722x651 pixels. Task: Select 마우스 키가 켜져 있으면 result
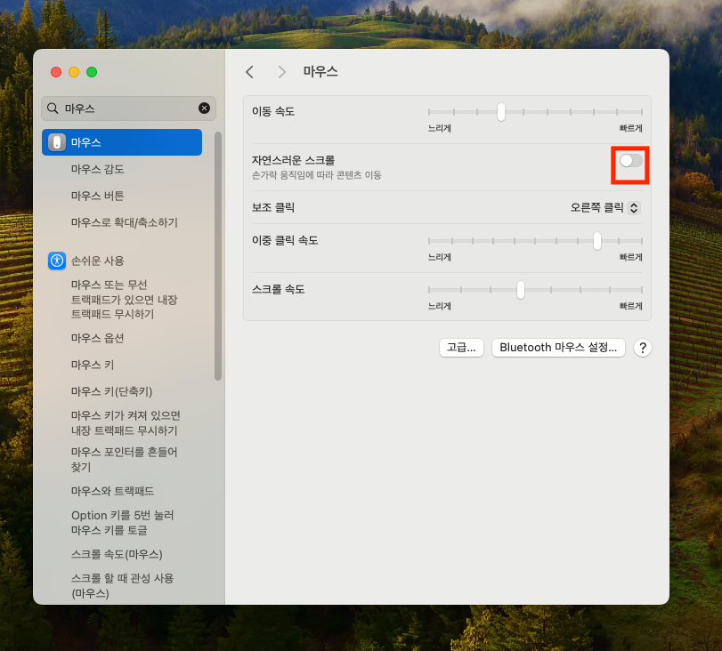126,422
